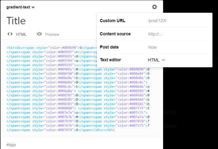Click the gradient-text blog name
The width and height of the screenshot is (218, 149).
(x=18, y=7)
